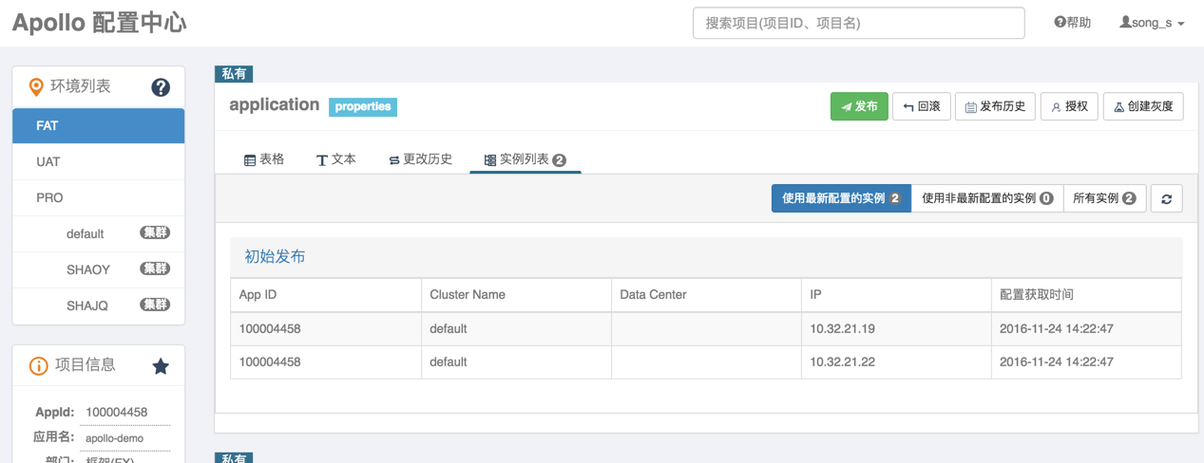This screenshot has height=463, width=1204.
Task: Open the song_s user dropdown menu
Action: click(x=1152, y=23)
